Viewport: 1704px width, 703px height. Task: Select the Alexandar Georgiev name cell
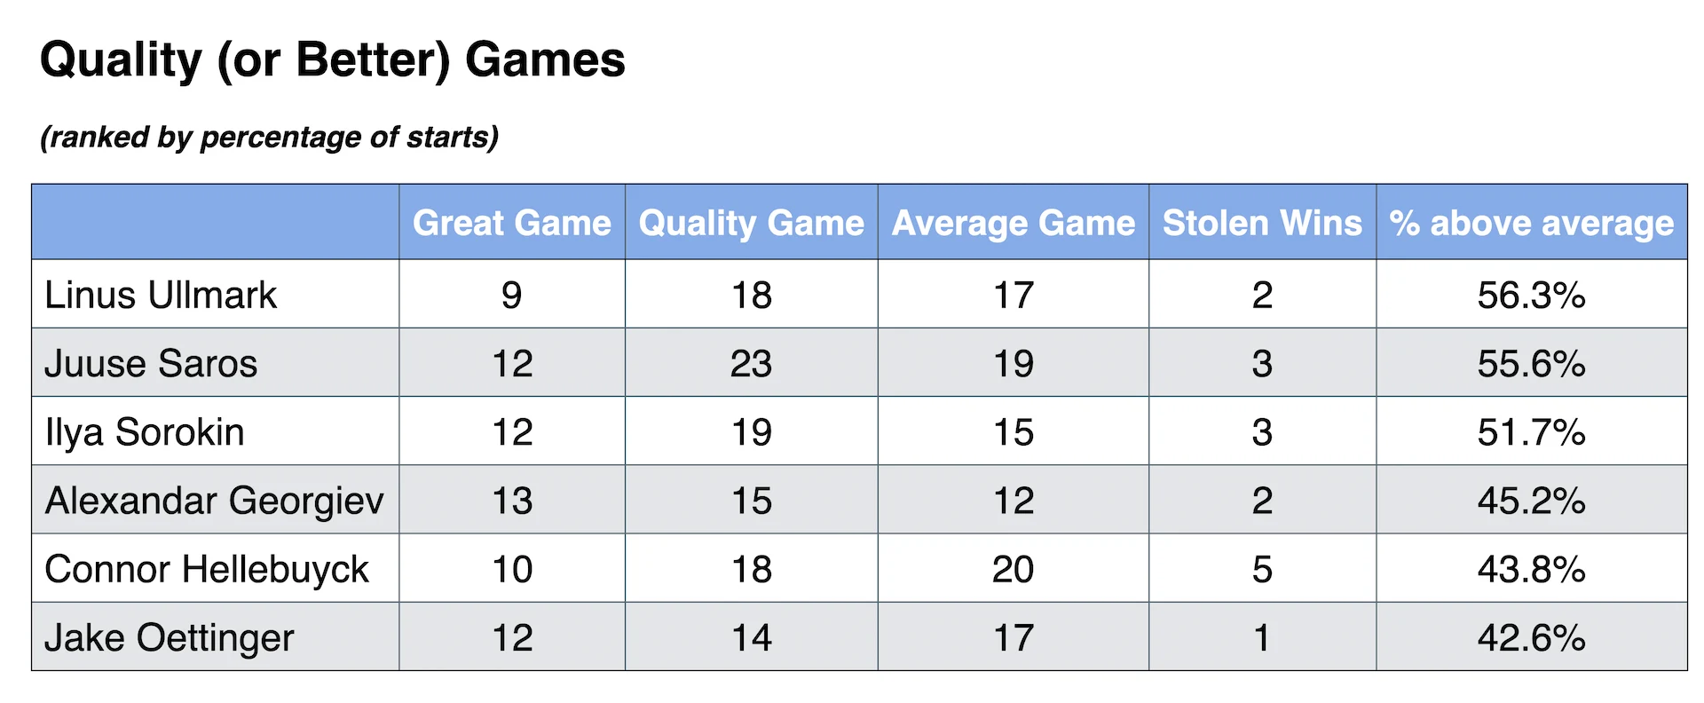click(214, 501)
